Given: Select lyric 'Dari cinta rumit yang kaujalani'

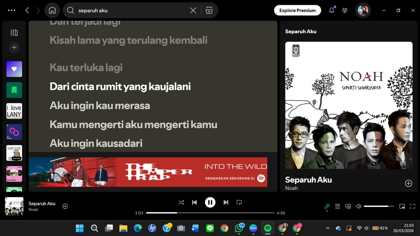Looking at the screenshot, I should (120, 86).
